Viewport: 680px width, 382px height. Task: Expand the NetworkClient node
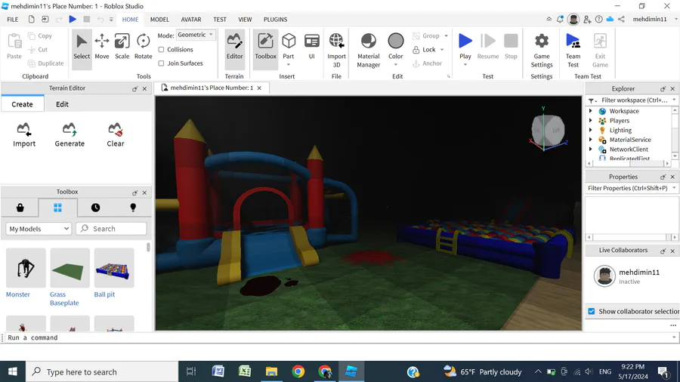[x=590, y=149]
